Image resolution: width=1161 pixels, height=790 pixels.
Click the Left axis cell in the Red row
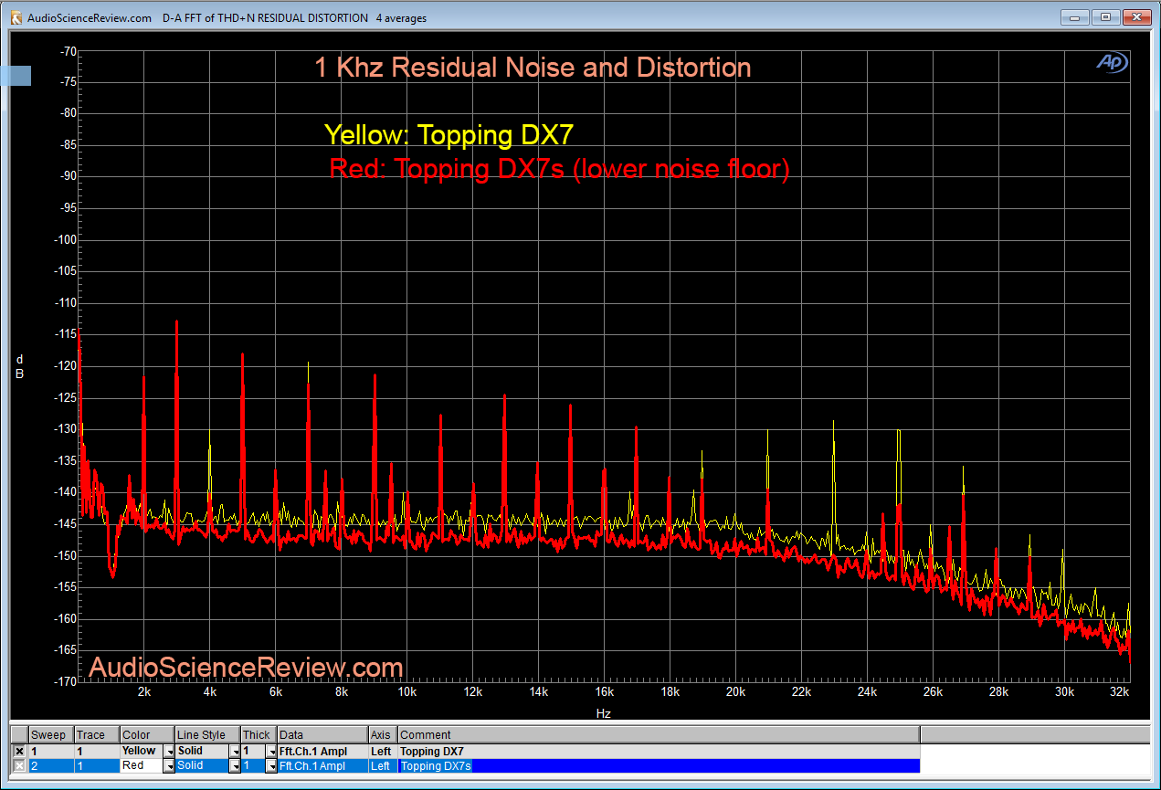383,766
